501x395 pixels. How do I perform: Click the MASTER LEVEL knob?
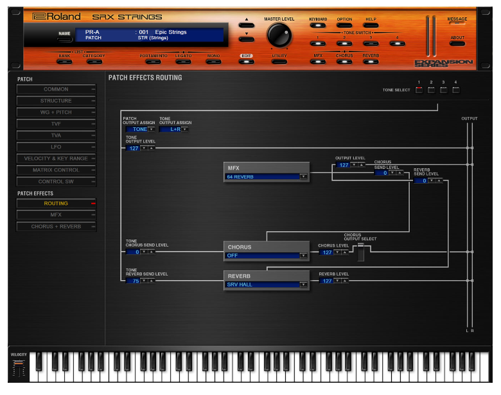(279, 35)
